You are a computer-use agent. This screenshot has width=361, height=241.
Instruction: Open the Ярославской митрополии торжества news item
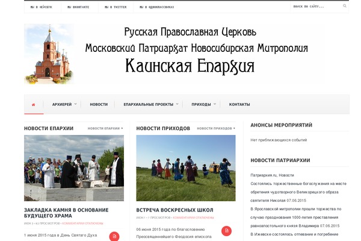296,218
